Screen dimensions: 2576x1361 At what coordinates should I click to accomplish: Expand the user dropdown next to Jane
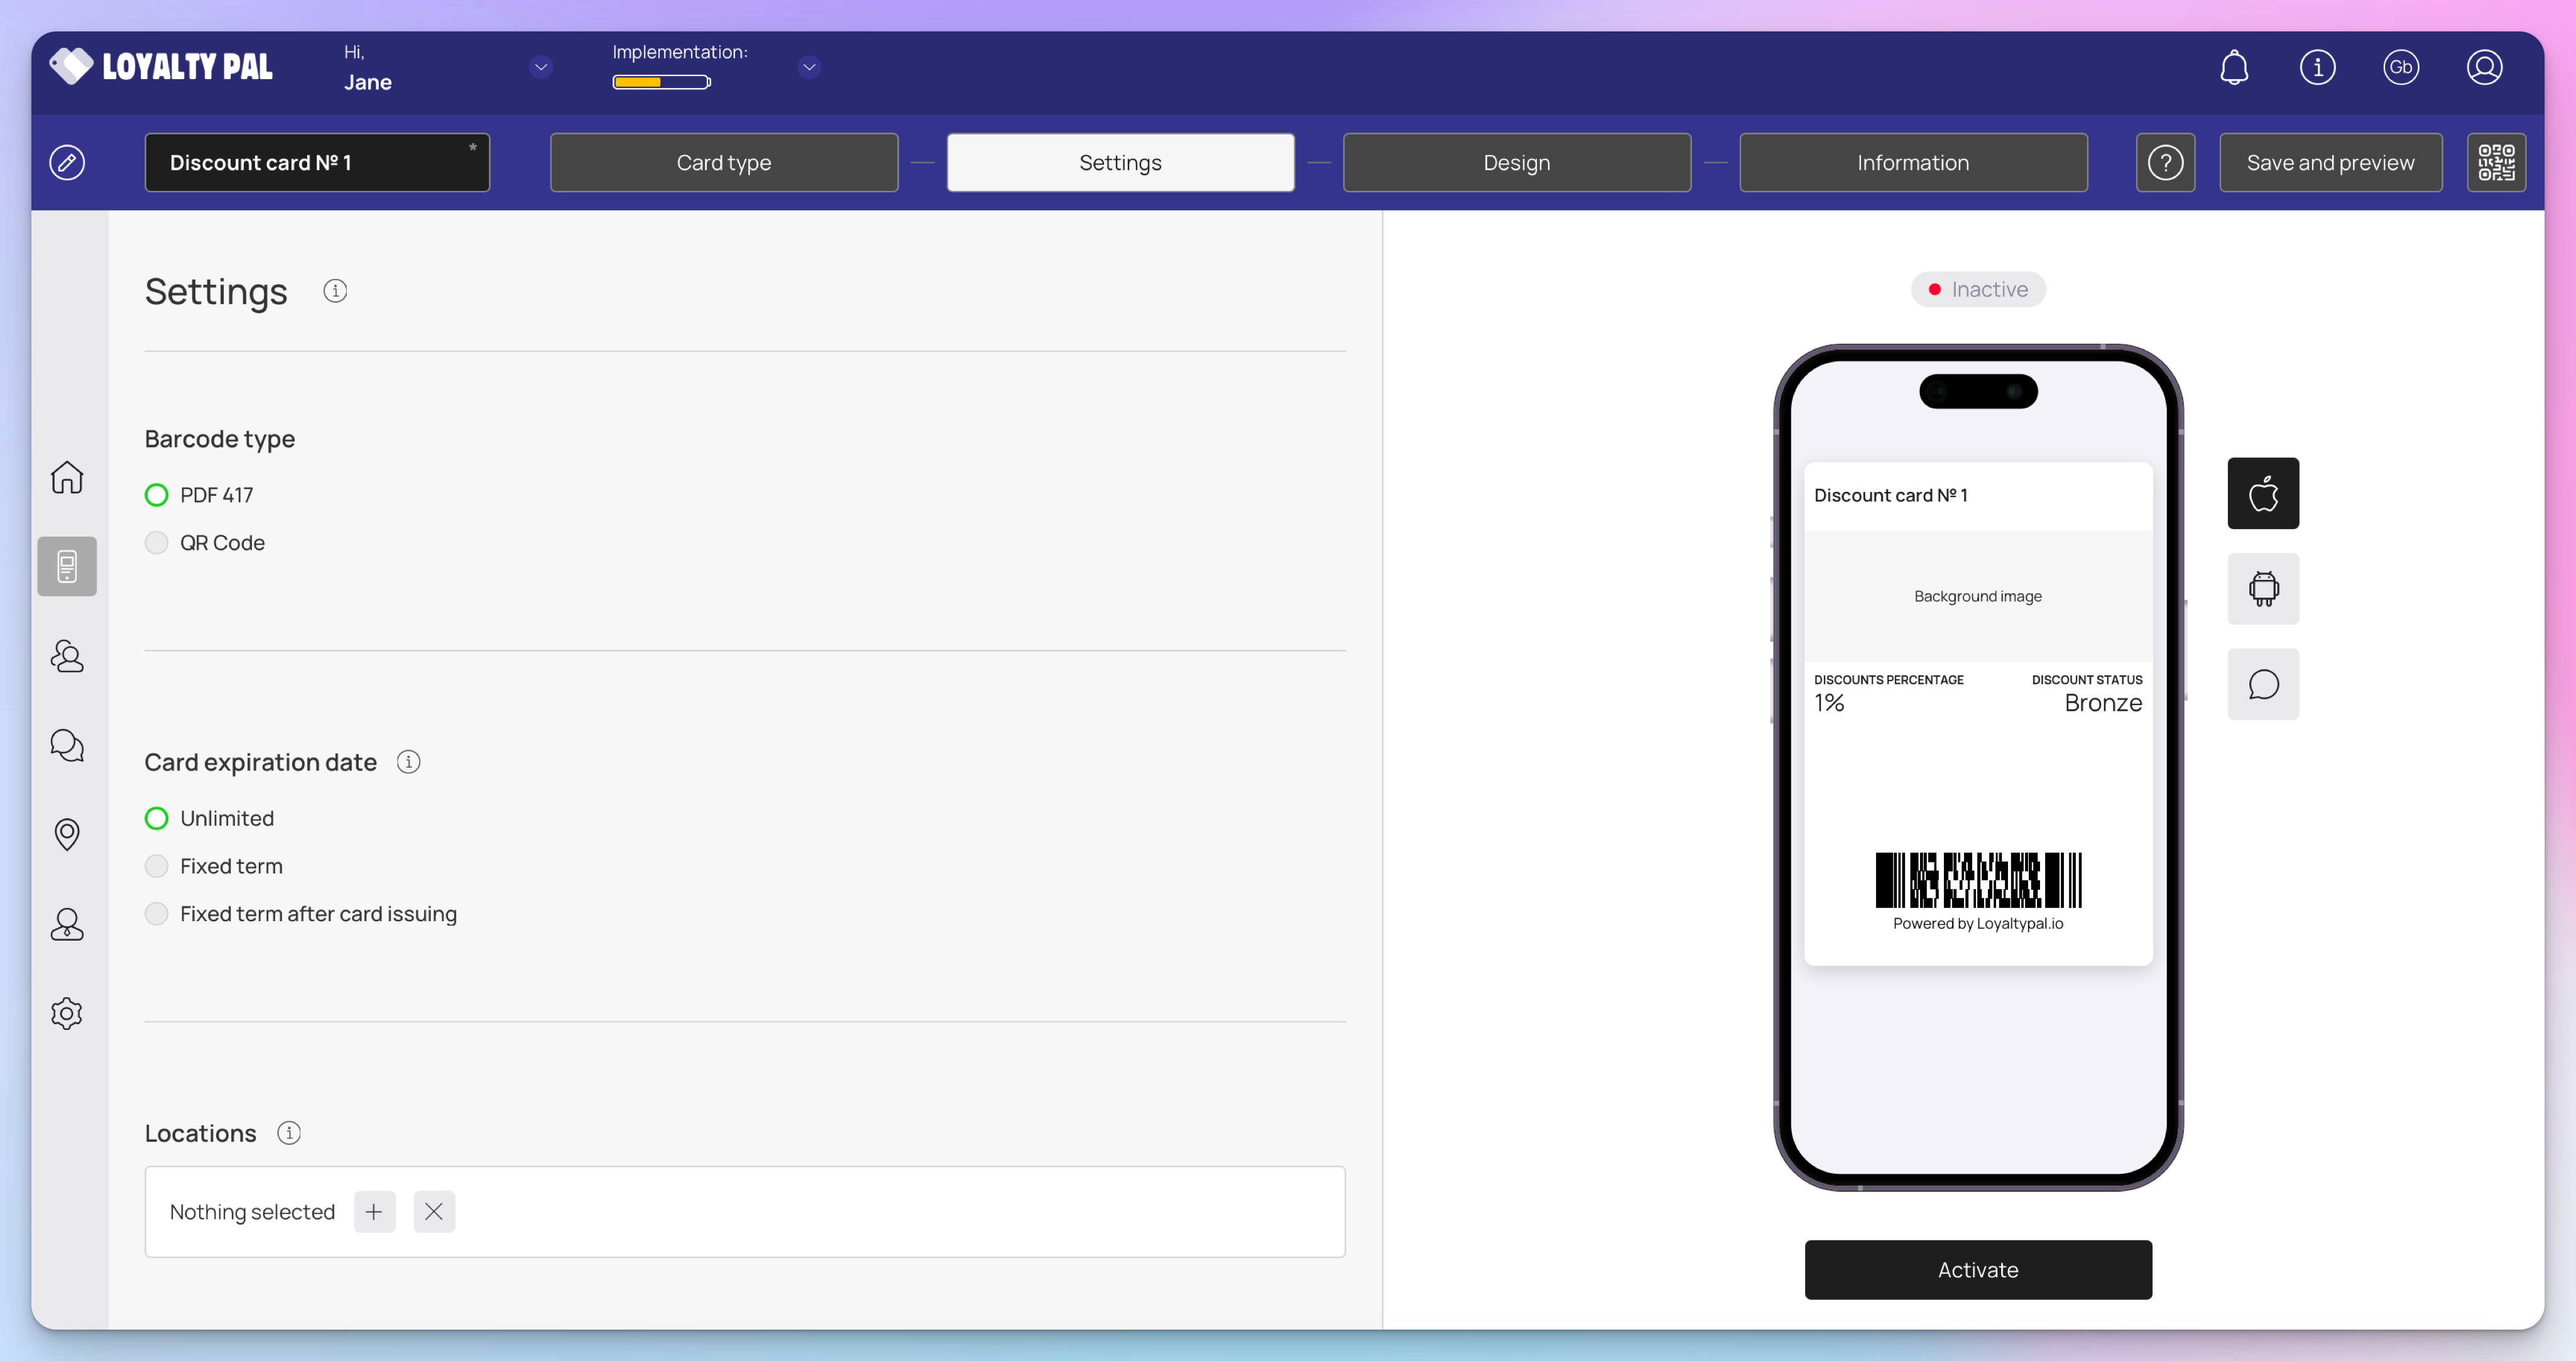coord(541,67)
